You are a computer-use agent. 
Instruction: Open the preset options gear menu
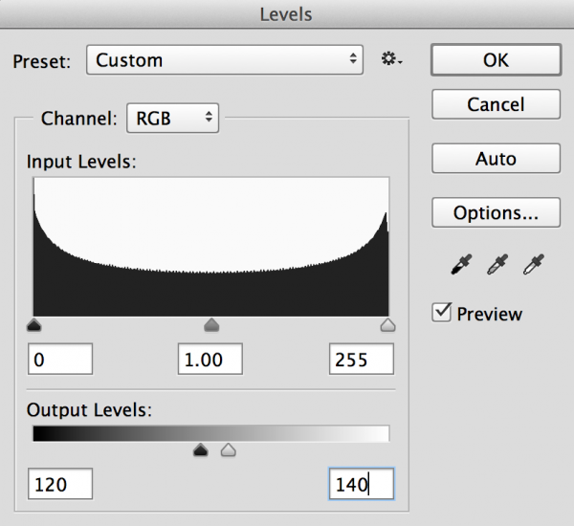[392, 60]
